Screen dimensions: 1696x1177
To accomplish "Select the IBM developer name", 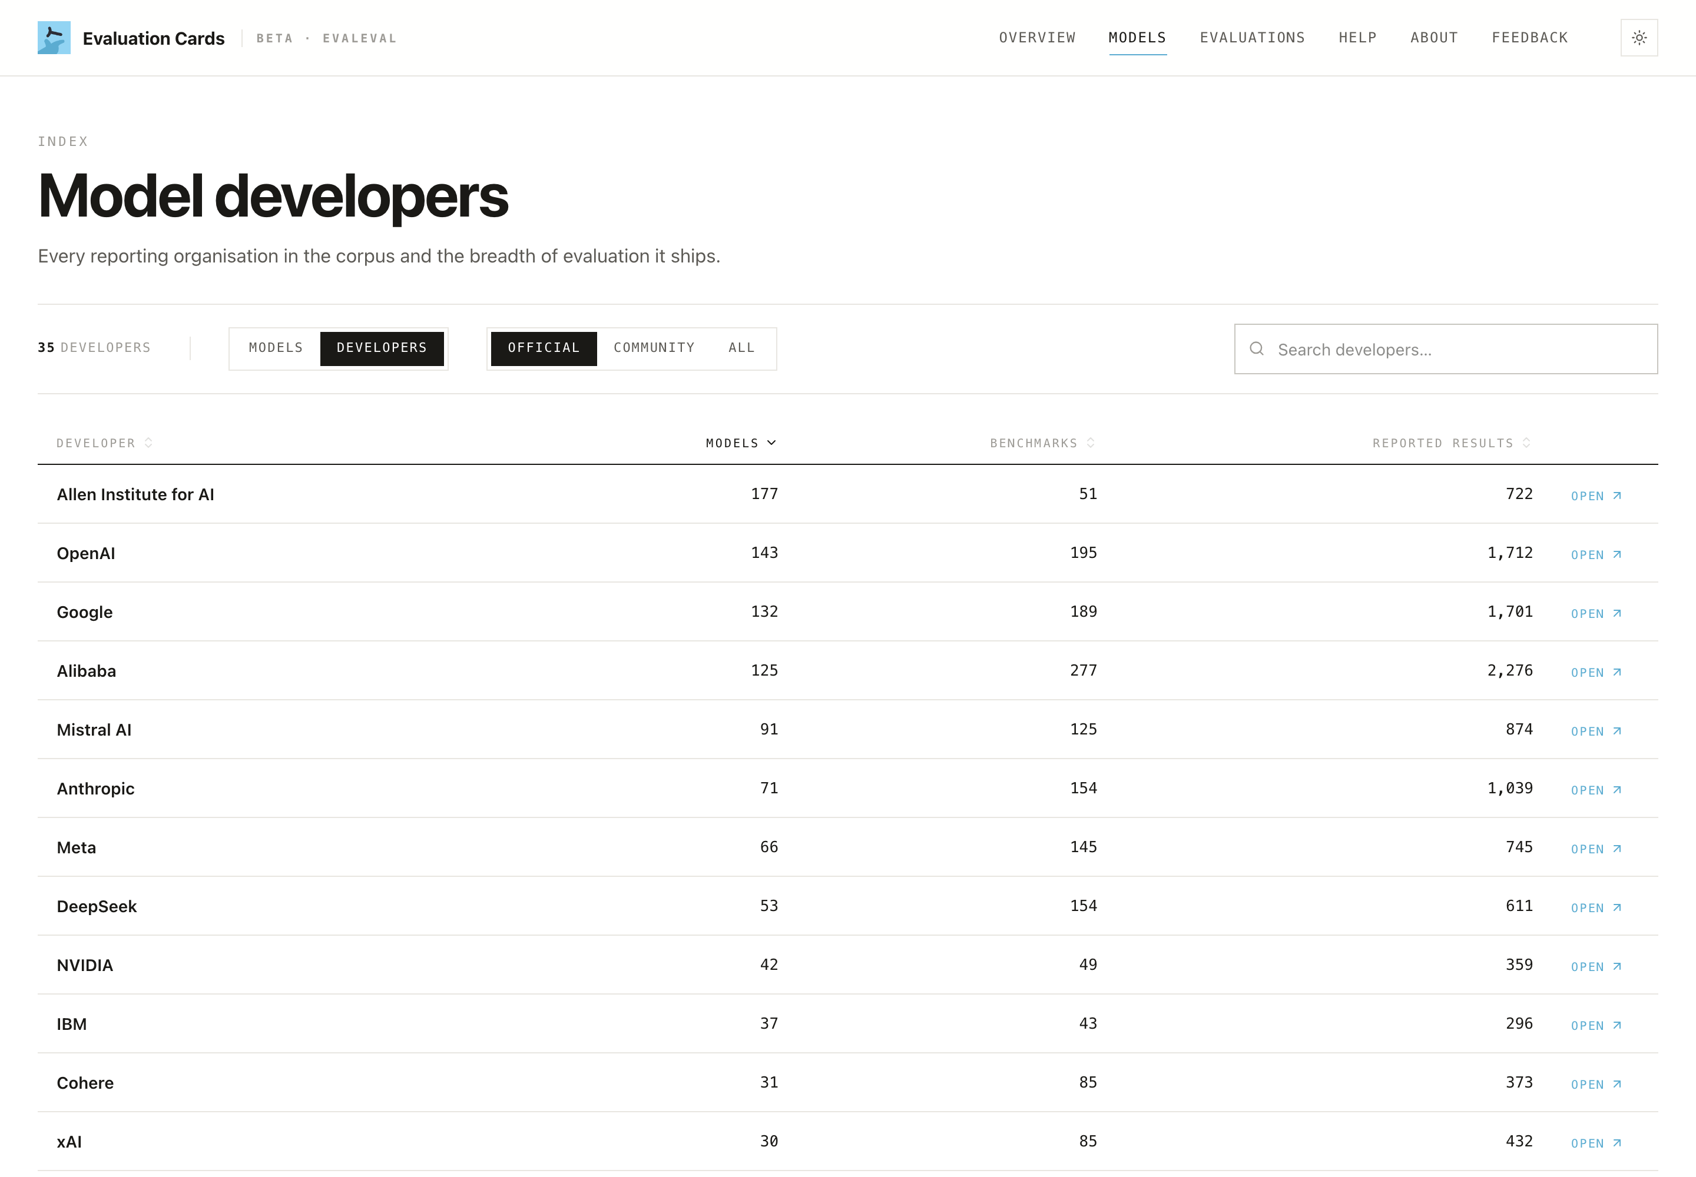I will (72, 1025).
